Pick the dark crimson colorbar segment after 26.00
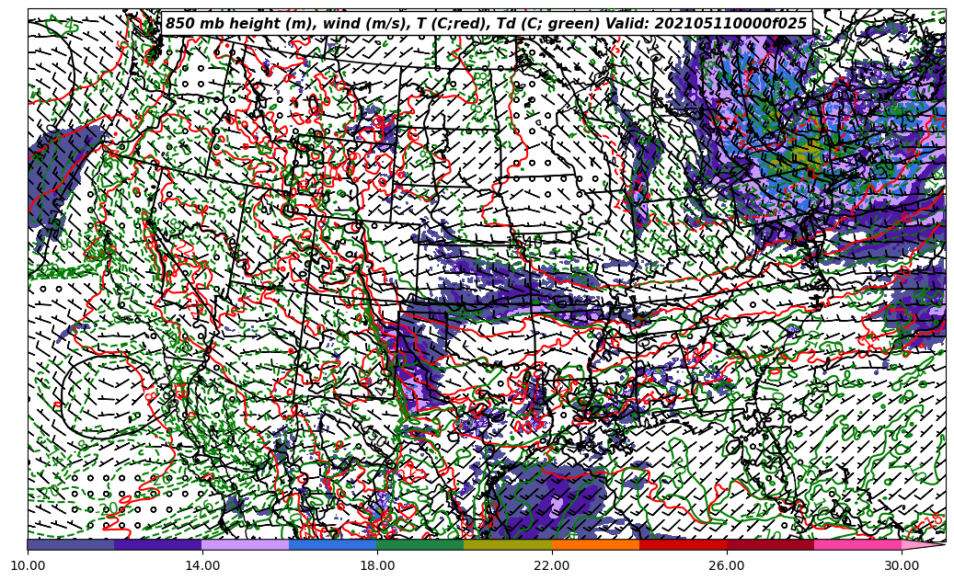The height and width of the screenshot is (581, 954). [x=770, y=544]
